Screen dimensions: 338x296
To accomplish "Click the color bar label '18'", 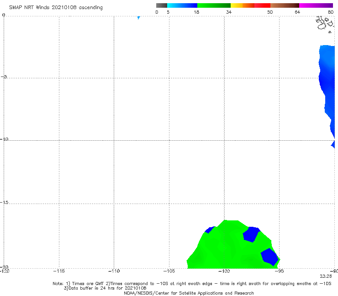I will click(196, 12).
